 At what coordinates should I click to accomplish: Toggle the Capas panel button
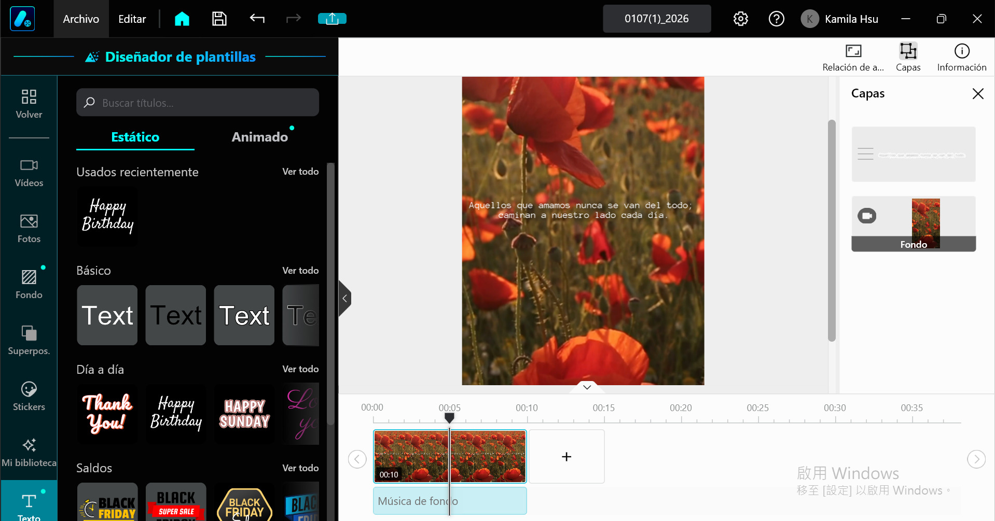[x=908, y=57]
